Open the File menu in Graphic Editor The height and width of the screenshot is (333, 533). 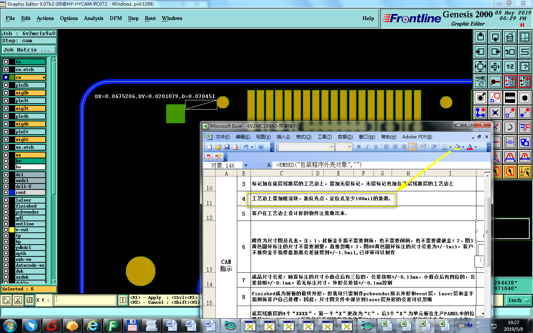pos(10,18)
